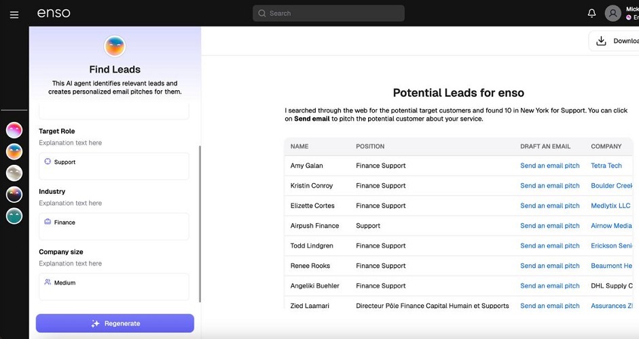Send an email pitch to Airpush Finance
This screenshot has height=339, width=639.
(550, 226)
